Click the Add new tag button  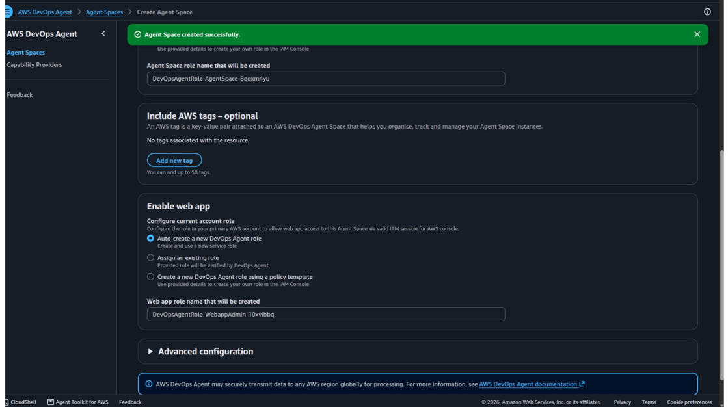tap(174, 160)
